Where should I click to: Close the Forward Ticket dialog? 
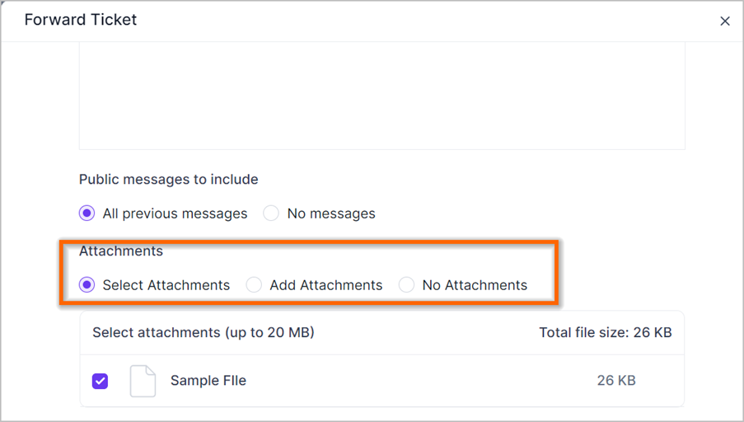pos(725,21)
